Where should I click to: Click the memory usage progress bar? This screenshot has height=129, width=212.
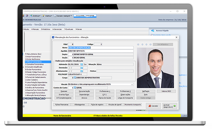[85, 16]
